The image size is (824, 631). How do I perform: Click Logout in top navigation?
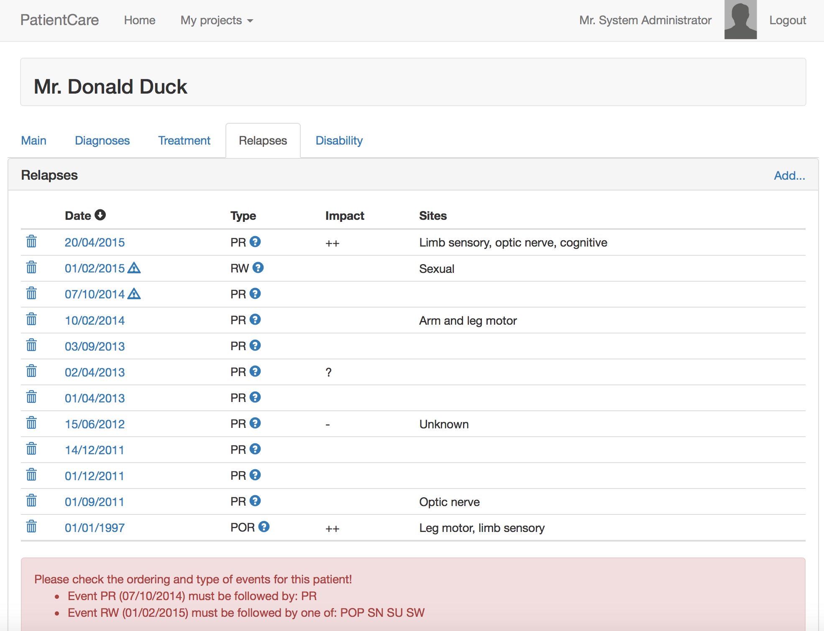[x=787, y=20]
